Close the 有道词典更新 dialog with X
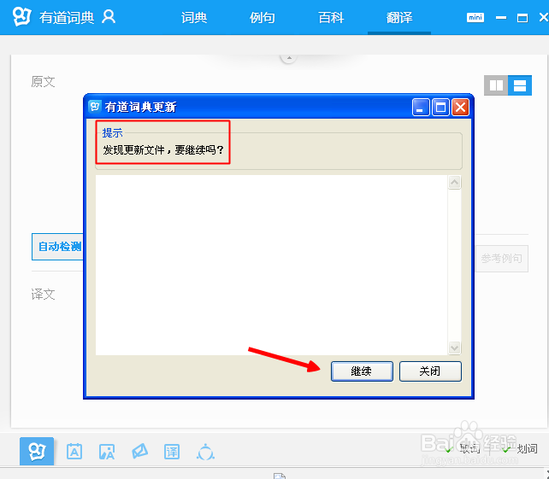The image size is (549, 479). pyautogui.click(x=460, y=107)
